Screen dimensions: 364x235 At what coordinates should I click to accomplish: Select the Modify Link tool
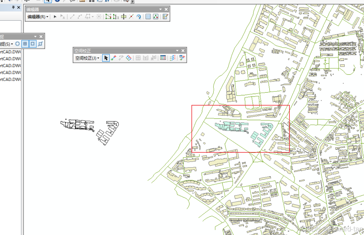pyautogui.click(x=121, y=58)
